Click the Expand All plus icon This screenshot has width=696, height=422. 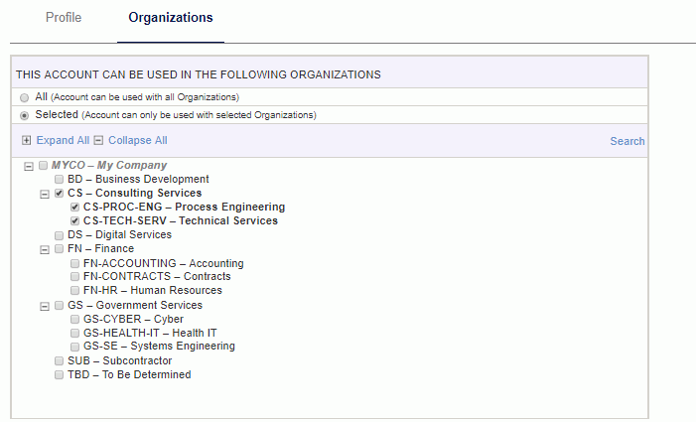tap(26, 141)
